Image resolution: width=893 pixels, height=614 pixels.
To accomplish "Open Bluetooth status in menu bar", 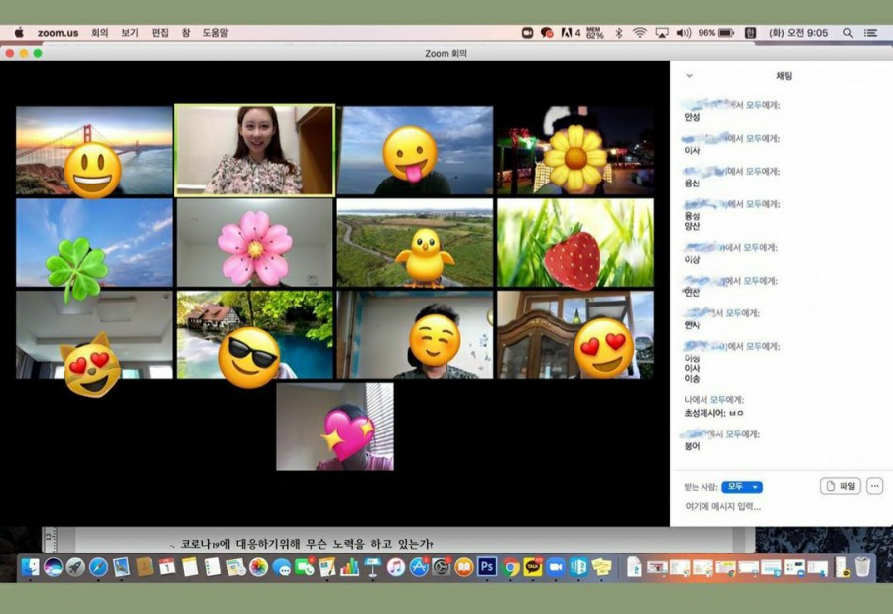I will 619,33.
